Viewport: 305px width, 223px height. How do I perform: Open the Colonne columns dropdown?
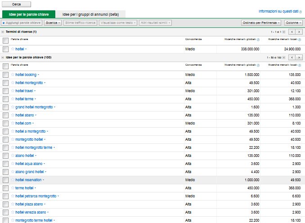pyautogui.click(x=293, y=23)
